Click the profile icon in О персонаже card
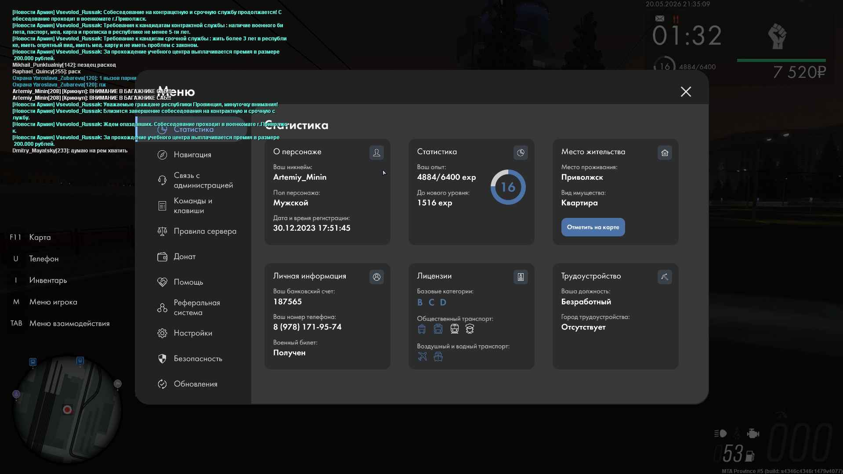843x474 pixels. pyautogui.click(x=376, y=152)
